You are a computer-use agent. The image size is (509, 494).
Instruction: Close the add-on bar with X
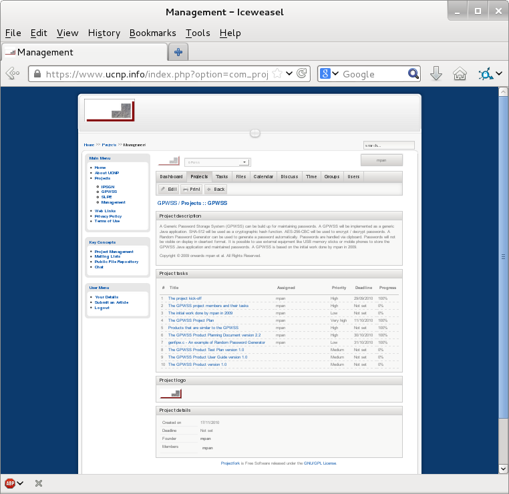[x=39, y=483]
